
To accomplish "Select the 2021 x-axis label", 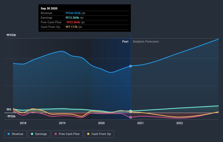I will tap(140, 123).
